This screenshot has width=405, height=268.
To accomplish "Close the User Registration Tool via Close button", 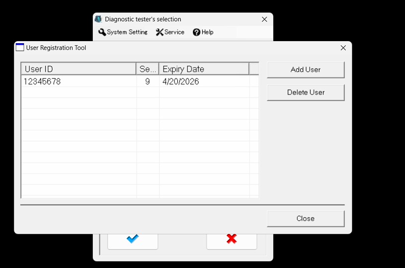I will 306,218.
